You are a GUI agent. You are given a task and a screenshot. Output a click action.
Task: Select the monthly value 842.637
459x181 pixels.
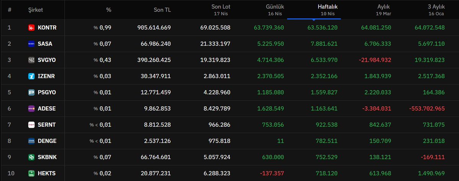click(380, 125)
